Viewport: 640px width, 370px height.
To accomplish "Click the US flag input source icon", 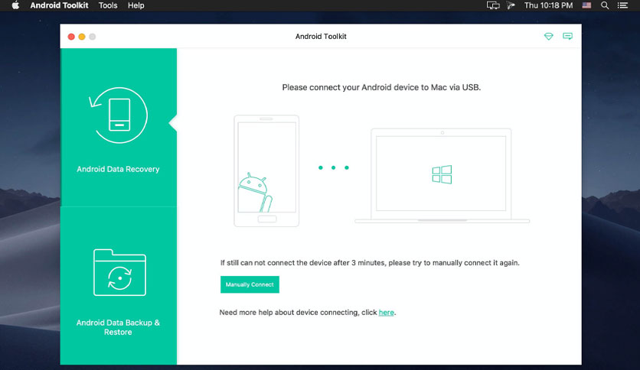I will tap(586, 5).
